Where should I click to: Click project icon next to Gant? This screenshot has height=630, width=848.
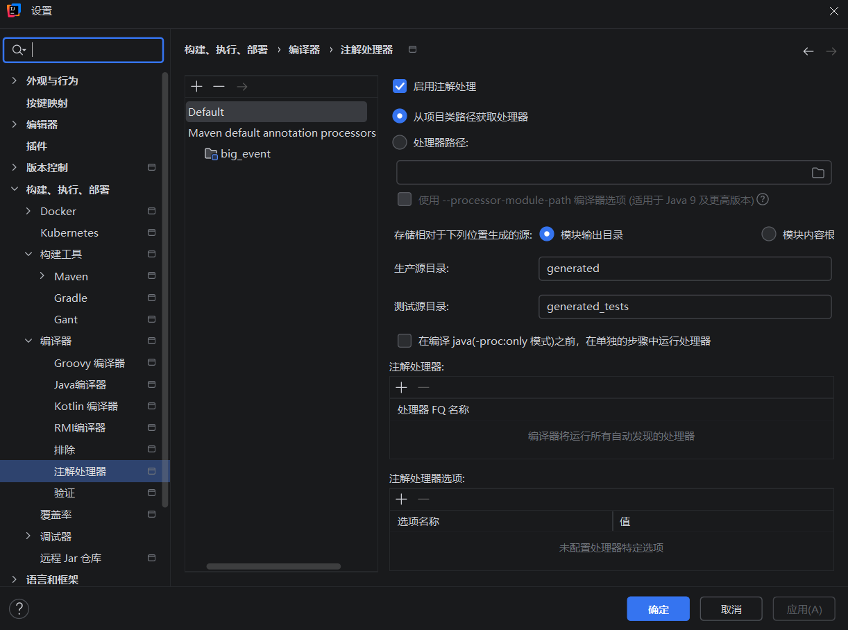coord(151,319)
